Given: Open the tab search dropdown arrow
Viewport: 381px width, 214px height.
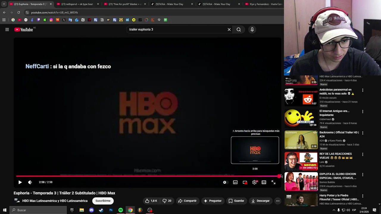Looking at the screenshot, I should pos(4,4).
